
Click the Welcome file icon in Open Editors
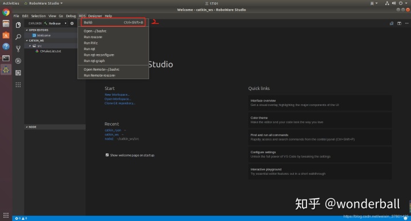pos(34,35)
